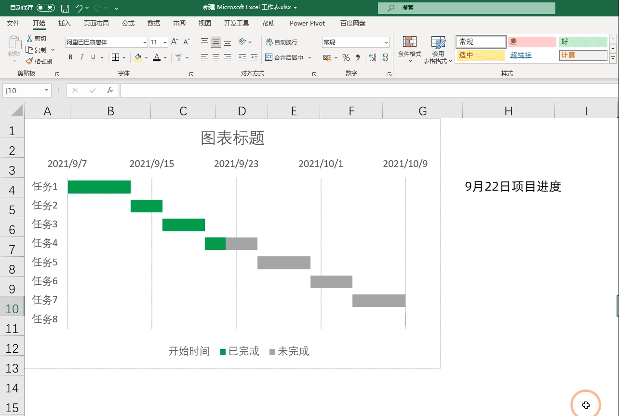Screen dimensions: 619x416
Task: Click the Accounting Number Format icon
Action: (x=327, y=57)
